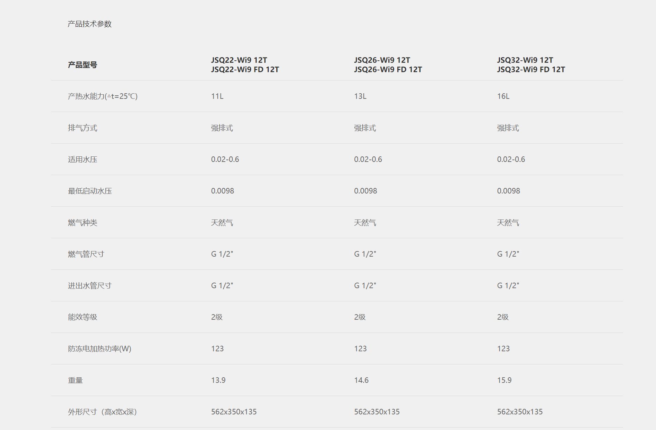Select the 产品型号 header label
This screenshot has width=656, height=430.
[83, 65]
